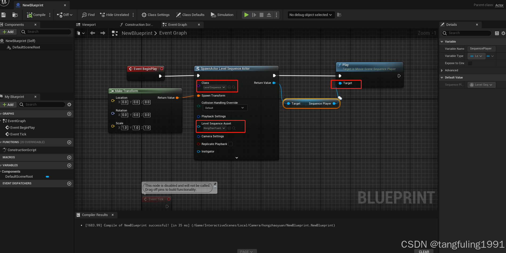This screenshot has height=253, width=506.
Task: Collapse SpawnActor node advanced pins
Action: pos(236,158)
